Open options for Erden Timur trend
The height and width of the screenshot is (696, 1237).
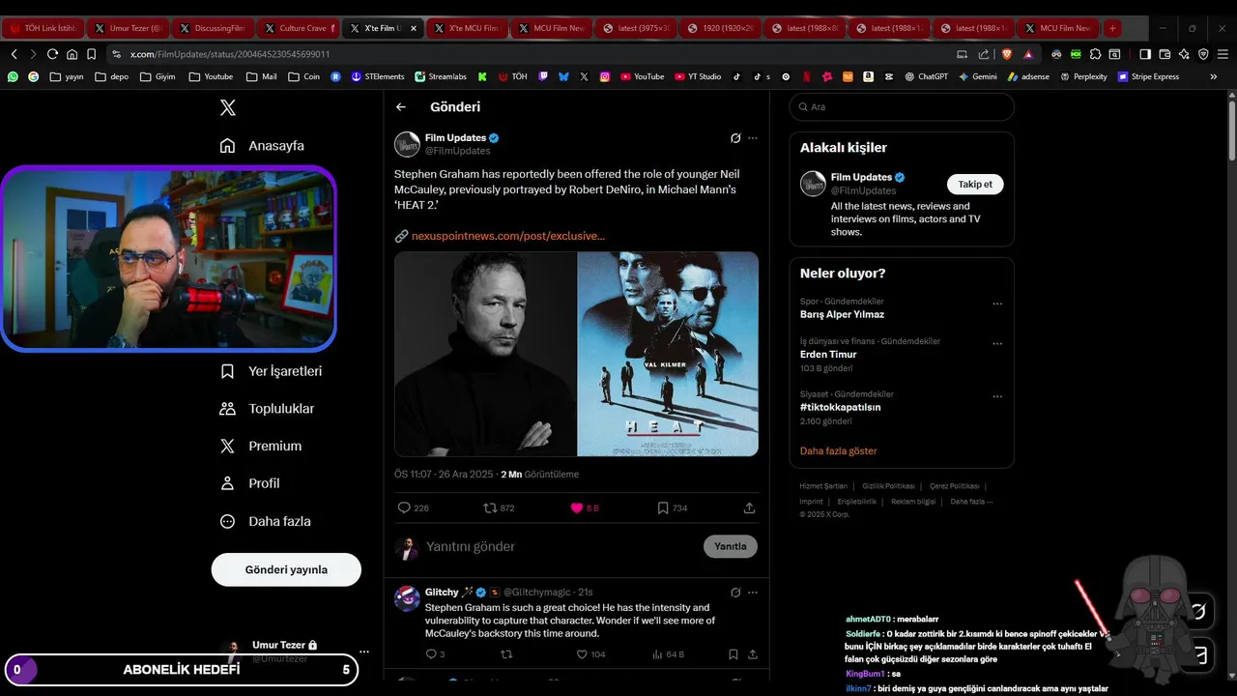pos(997,343)
